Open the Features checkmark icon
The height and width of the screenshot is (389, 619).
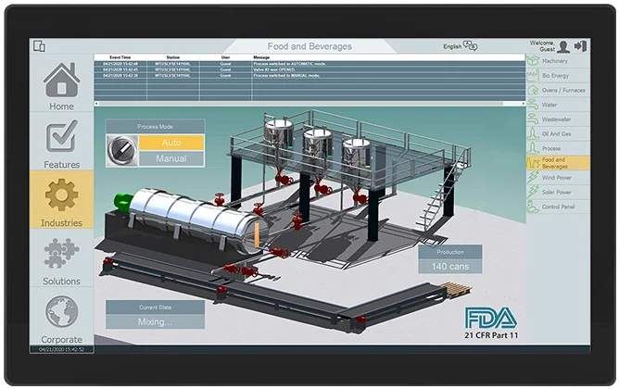61,136
